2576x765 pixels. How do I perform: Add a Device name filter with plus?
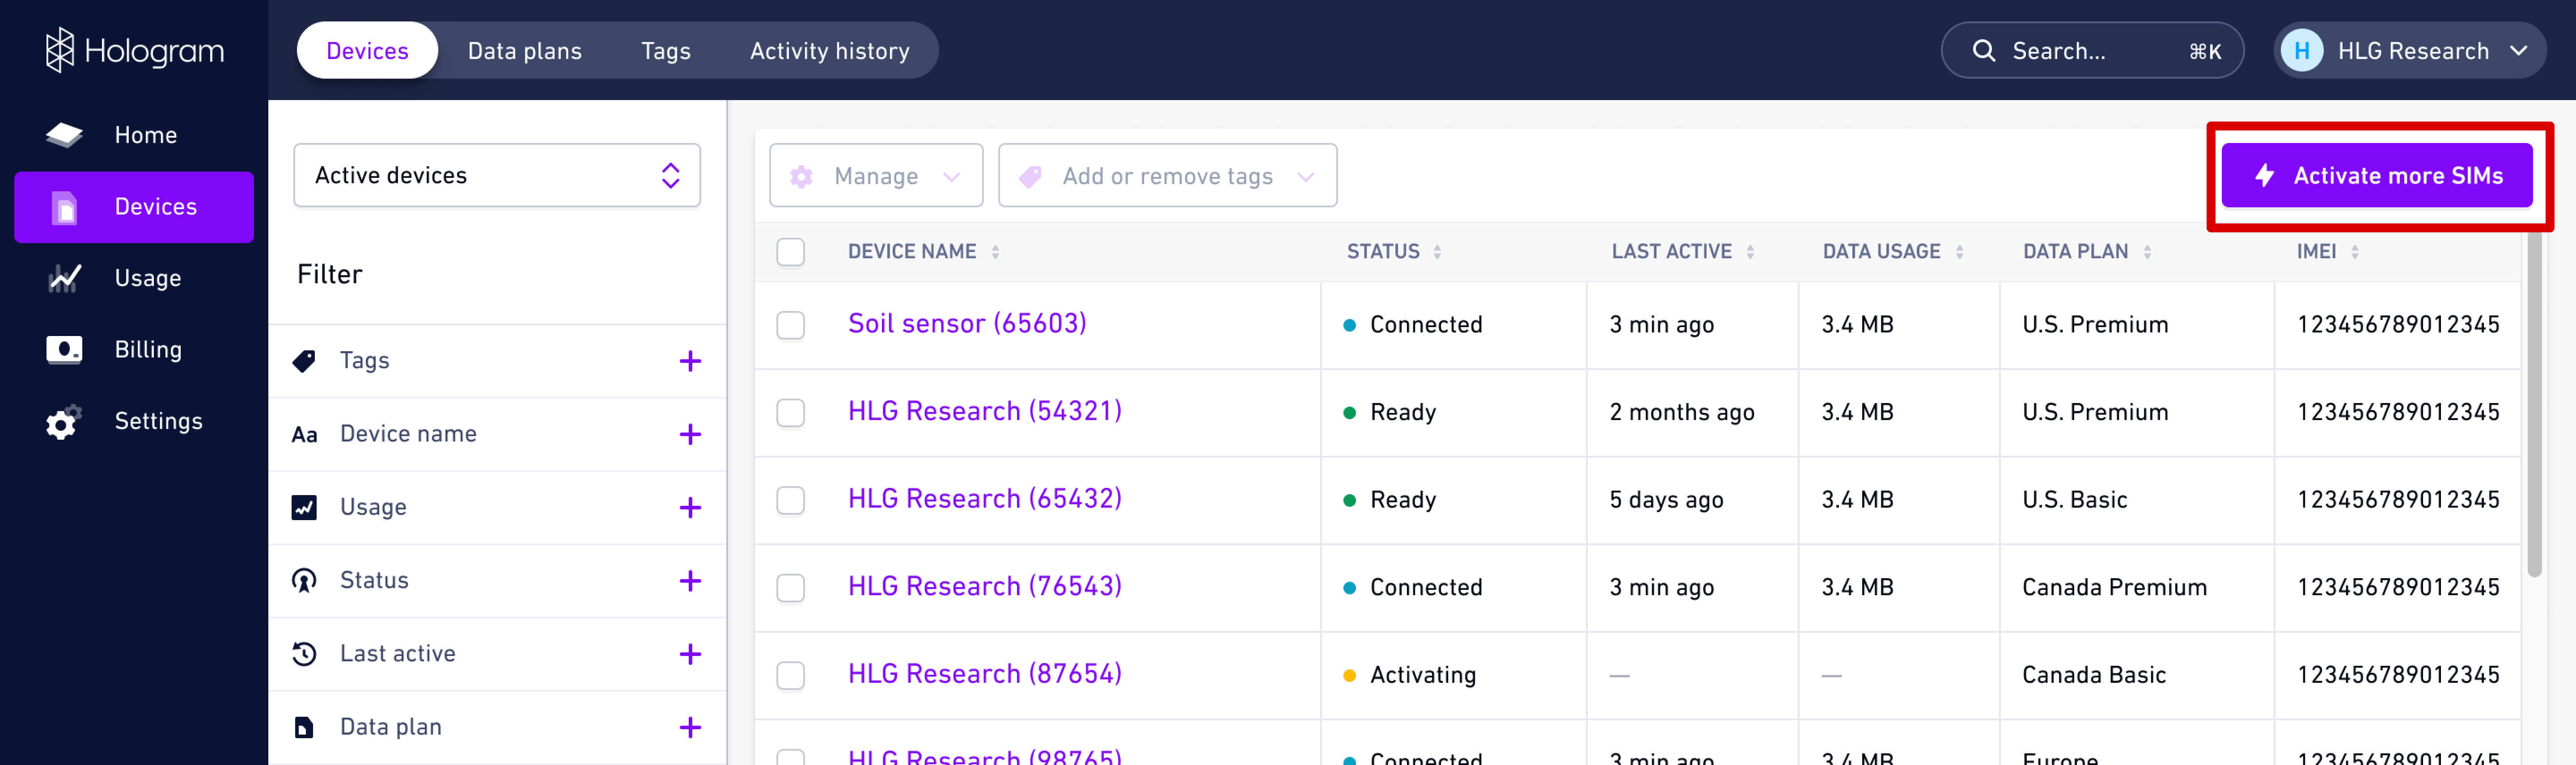coord(690,434)
